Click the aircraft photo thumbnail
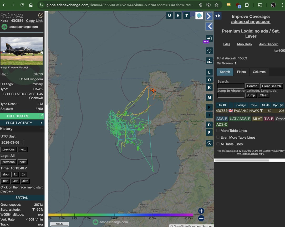This screenshot has height=227, width=285. tap(22, 51)
